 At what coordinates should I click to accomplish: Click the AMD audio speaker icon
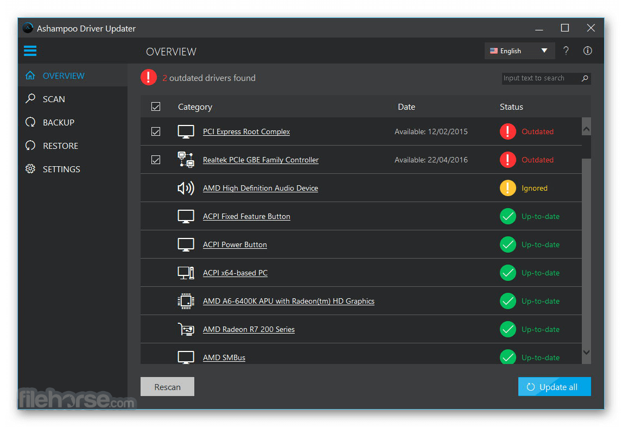(x=186, y=188)
